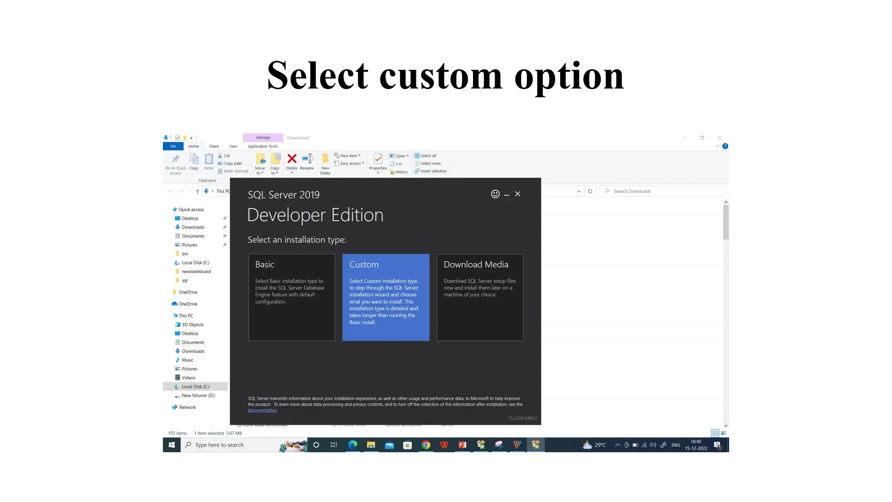This screenshot has width=892, height=502.
Task: Choose the Download Media installation tile
Action: pyautogui.click(x=480, y=297)
